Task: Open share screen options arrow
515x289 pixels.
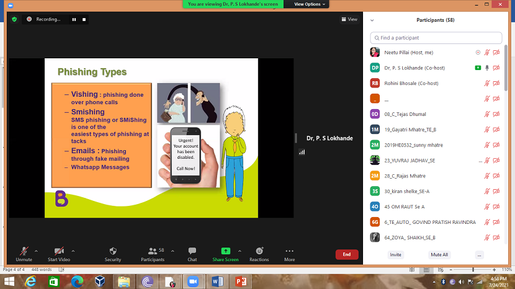Action: 240,251
